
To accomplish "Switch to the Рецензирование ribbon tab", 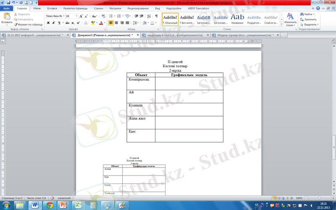I will click(x=137, y=8).
